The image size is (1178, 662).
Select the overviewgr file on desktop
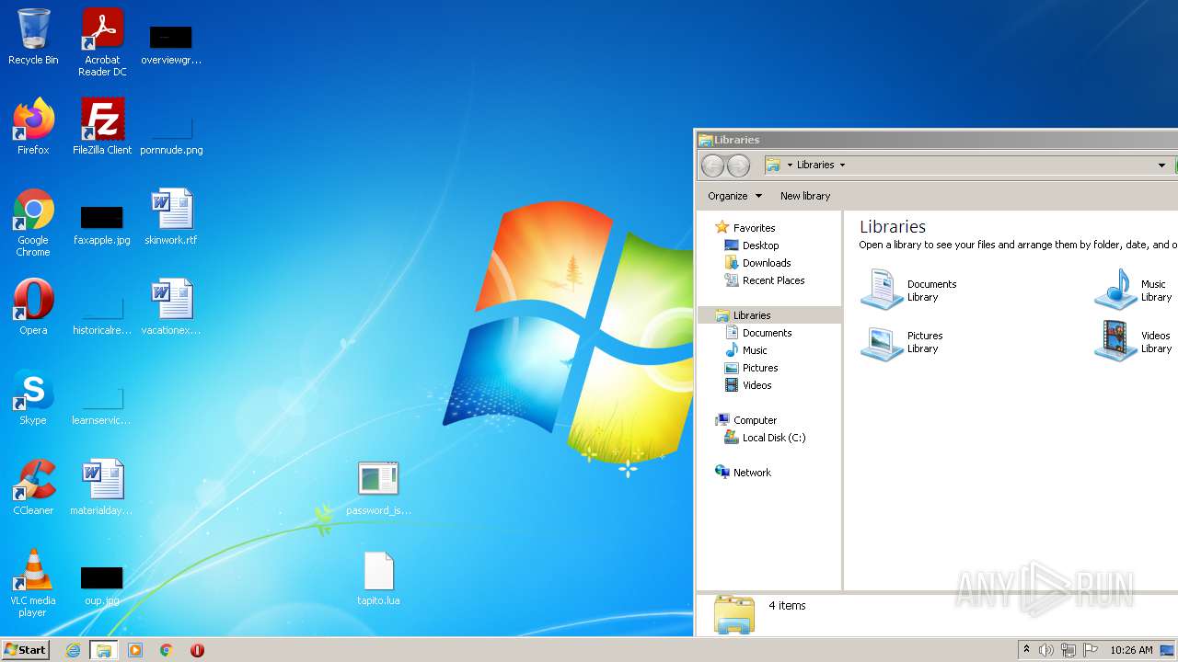coord(171,44)
